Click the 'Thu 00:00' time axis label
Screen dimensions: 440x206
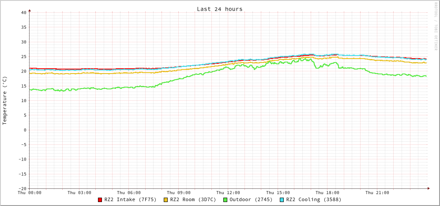pyautogui.click(x=30, y=192)
